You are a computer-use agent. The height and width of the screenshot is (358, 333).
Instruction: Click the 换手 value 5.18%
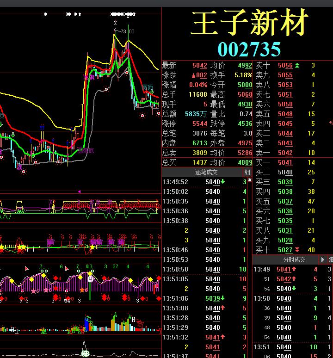click(x=243, y=75)
